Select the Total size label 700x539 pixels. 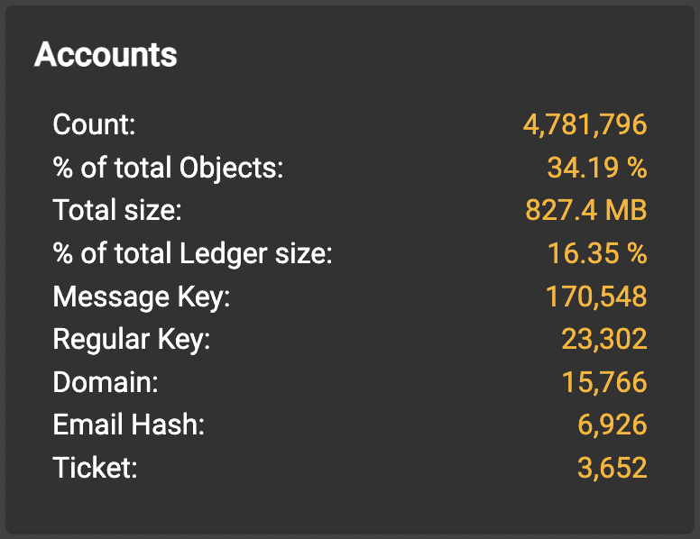[x=117, y=211]
